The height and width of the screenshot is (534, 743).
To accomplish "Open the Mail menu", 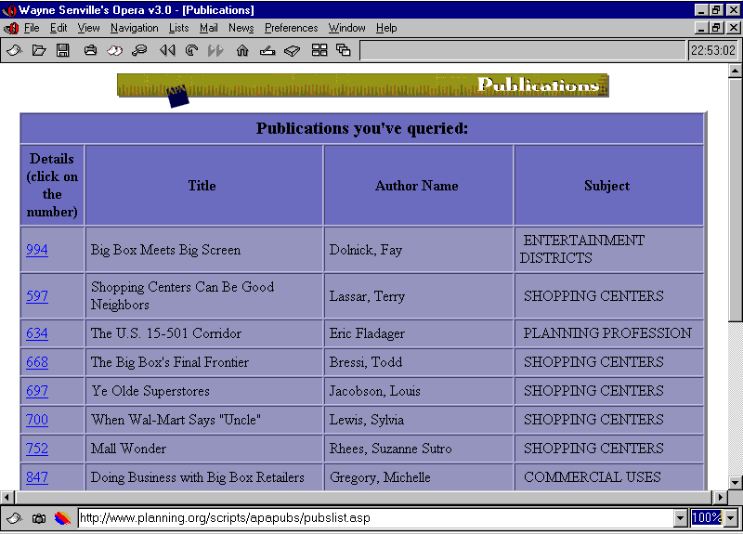I will [x=208, y=28].
